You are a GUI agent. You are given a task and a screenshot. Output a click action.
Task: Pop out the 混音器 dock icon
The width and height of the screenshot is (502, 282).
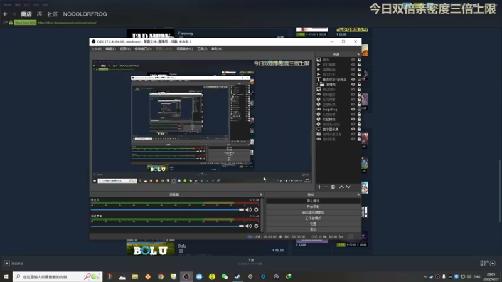(261, 194)
